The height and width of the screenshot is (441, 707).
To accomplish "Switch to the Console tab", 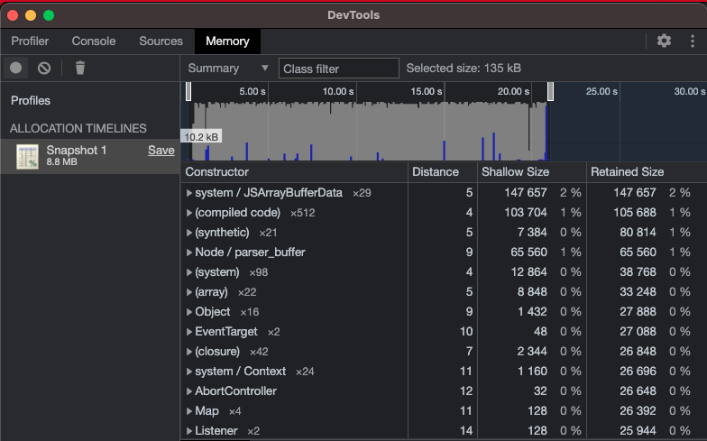I will click(94, 41).
